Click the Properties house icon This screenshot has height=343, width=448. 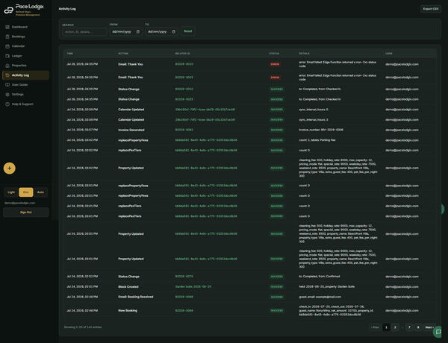point(7,66)
